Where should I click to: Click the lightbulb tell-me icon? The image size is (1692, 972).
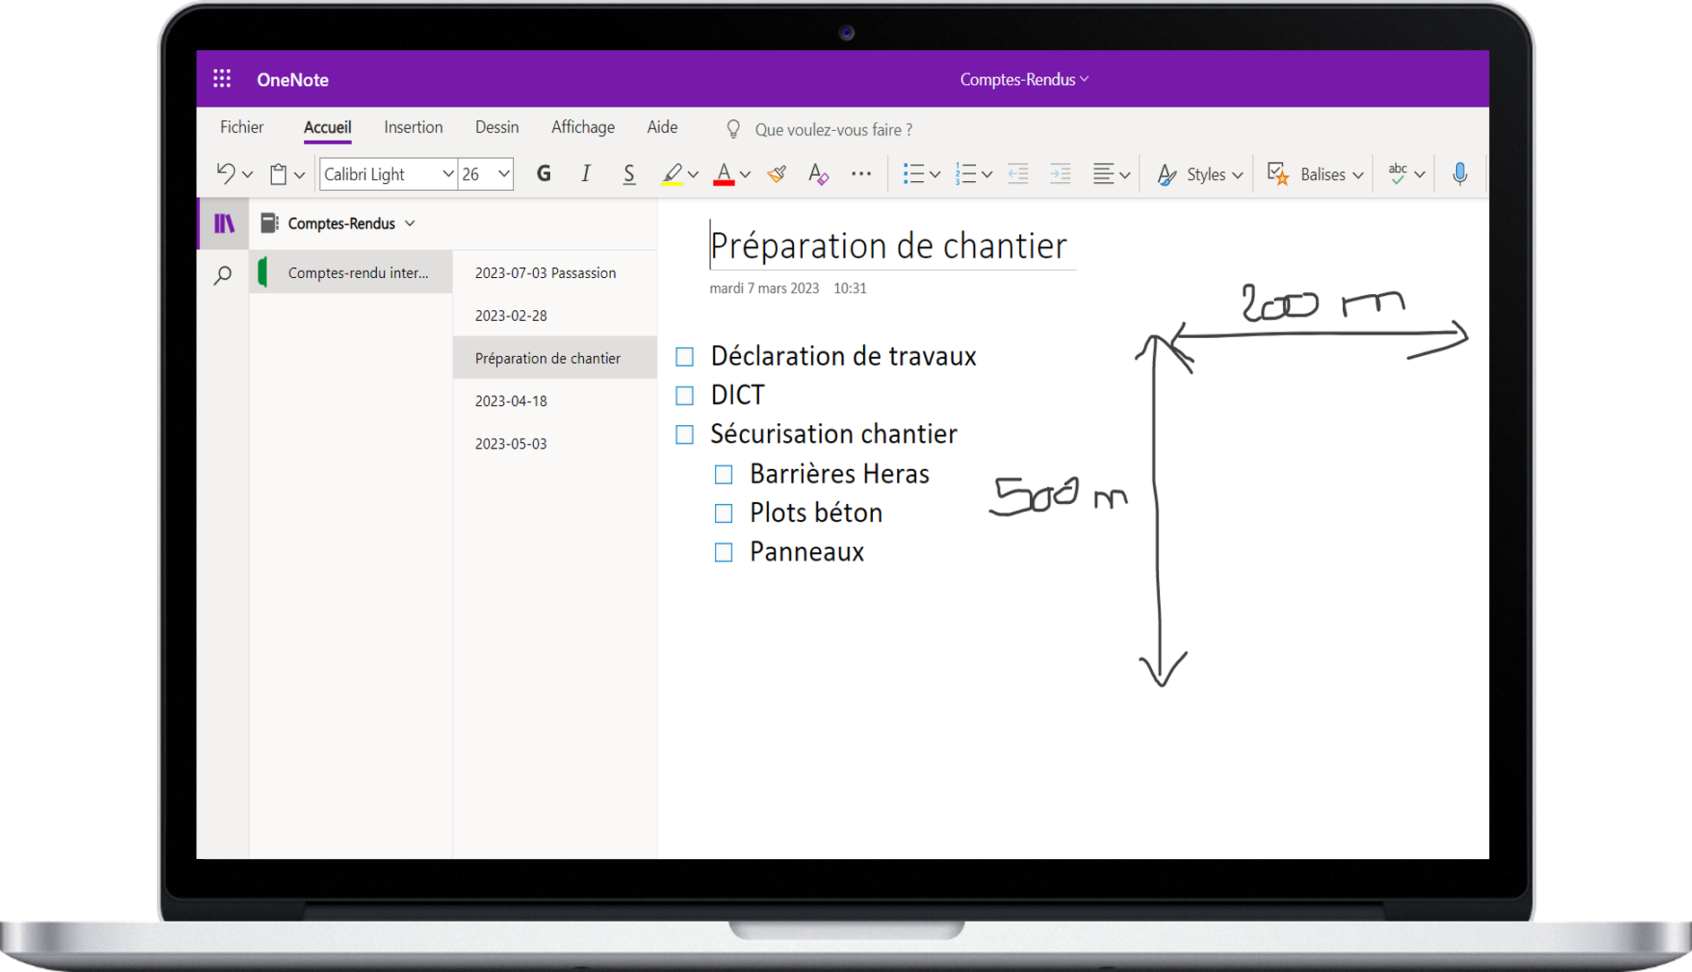(x=733, y=129)
